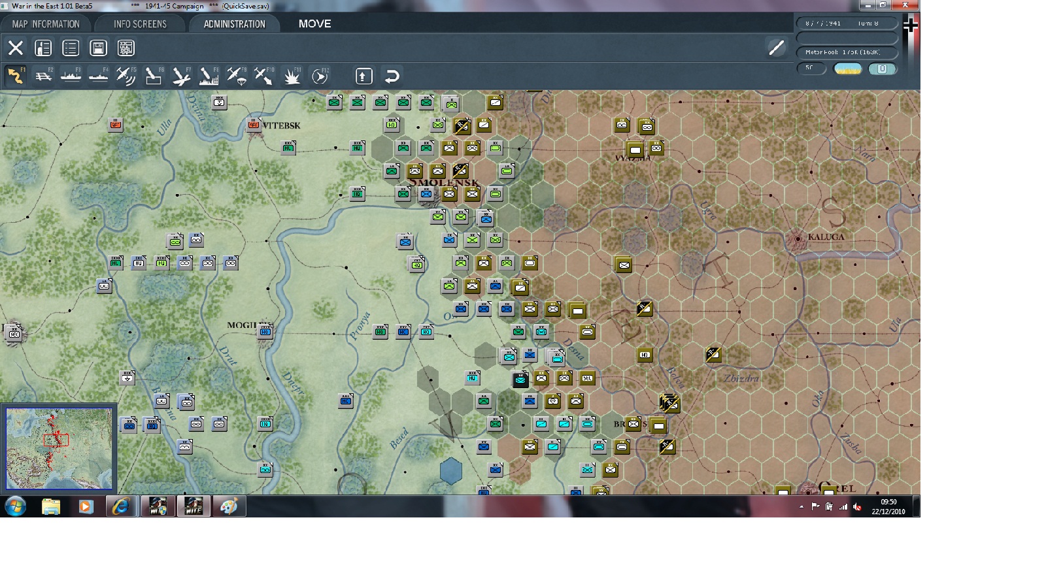
Task: Open the bulleted list icon in Administration row
Action: (x=71, y=48)
